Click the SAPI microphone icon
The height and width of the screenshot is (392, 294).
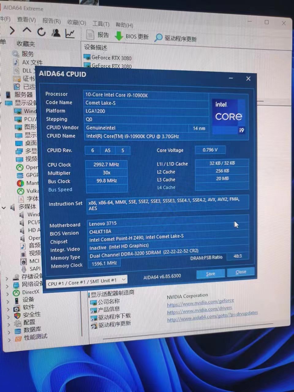[x=24, y=269]
